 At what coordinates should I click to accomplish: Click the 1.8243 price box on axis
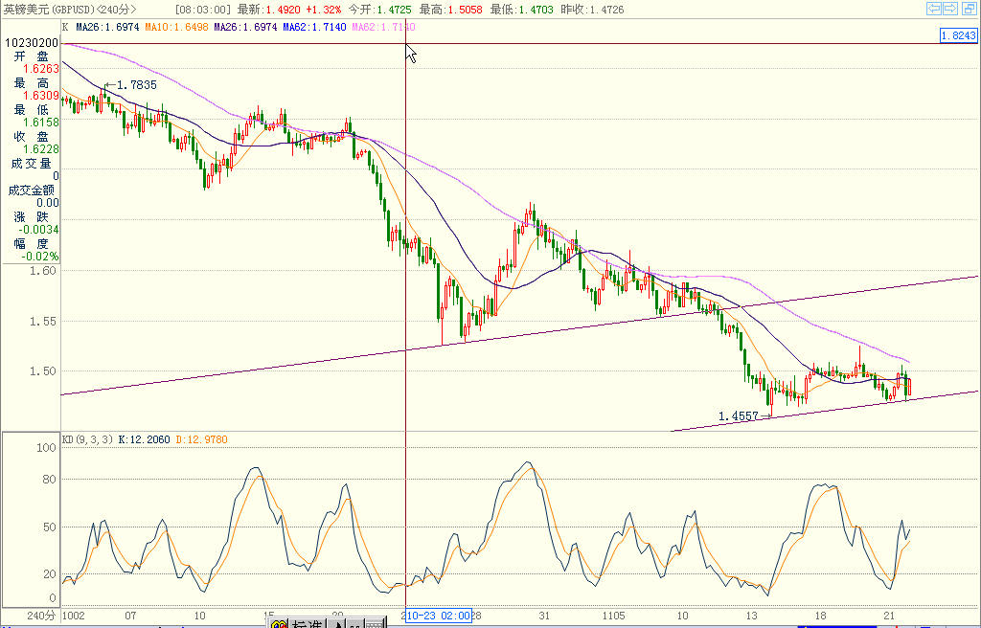(x=959, y=35)
